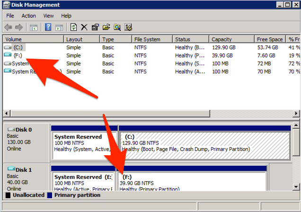Click the Back arrow in toolbar
The image size is (301, 212).
pos(8,27)
